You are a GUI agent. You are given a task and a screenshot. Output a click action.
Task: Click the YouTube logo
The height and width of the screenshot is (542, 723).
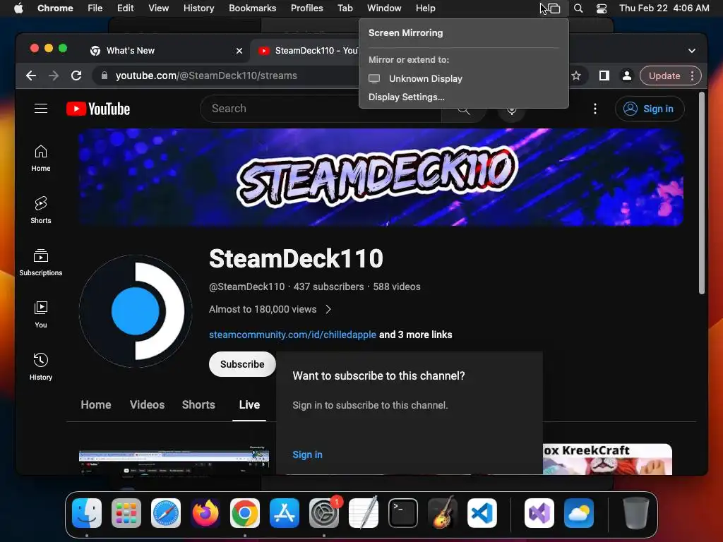(98, 109)
